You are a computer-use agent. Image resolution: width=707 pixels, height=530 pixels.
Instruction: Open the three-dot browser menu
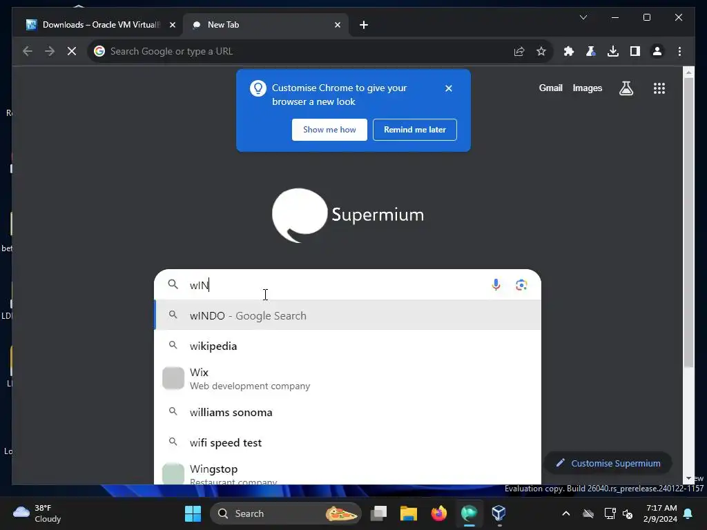point(679,51)
